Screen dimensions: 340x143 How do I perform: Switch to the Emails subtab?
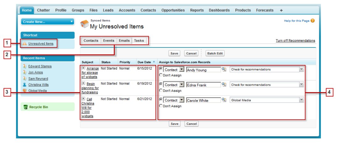tap(124, 40)
